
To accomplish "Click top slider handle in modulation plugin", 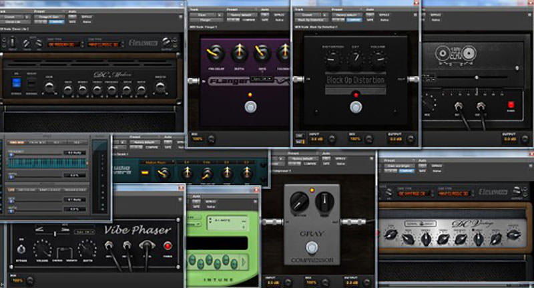I will (11, 155).
